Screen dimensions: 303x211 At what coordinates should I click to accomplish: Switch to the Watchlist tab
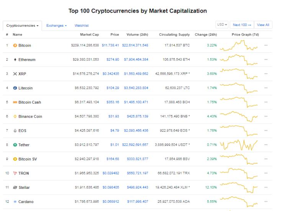(82, 26)
